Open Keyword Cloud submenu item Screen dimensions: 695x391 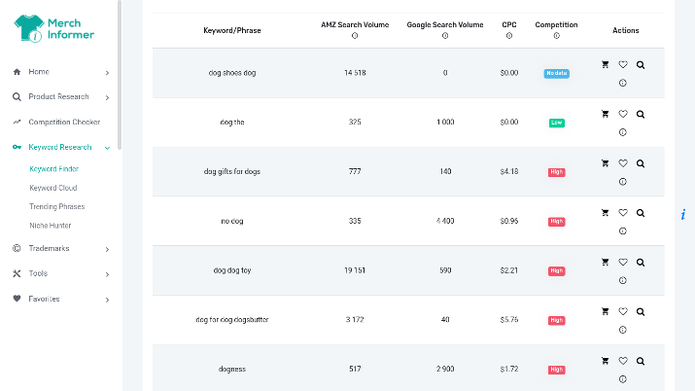pos(53,188)
